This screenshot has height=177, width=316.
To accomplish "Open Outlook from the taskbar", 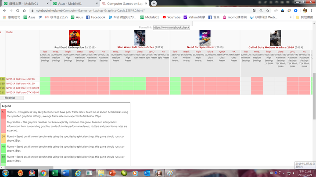I will click(147, 173).
